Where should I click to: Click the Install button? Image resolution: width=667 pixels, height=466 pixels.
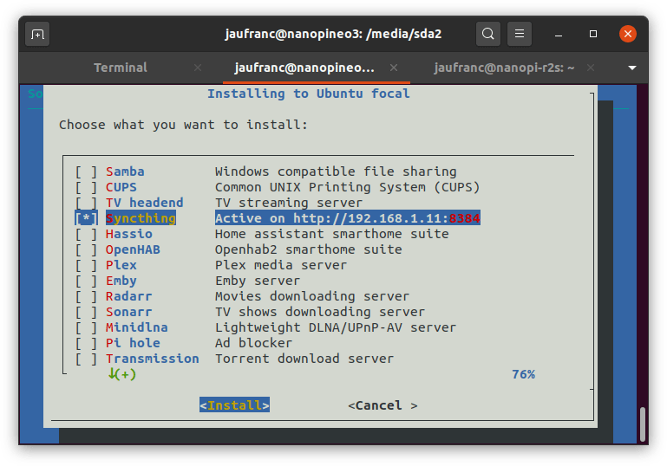[234, 405]
